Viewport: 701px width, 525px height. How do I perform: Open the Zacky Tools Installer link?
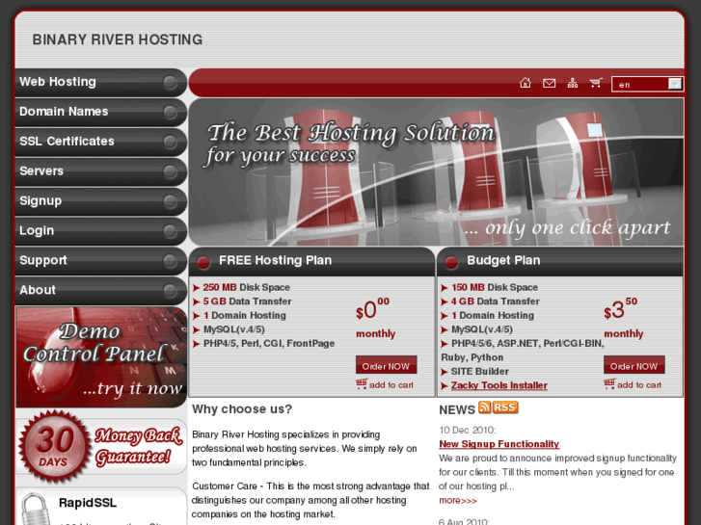499,385
